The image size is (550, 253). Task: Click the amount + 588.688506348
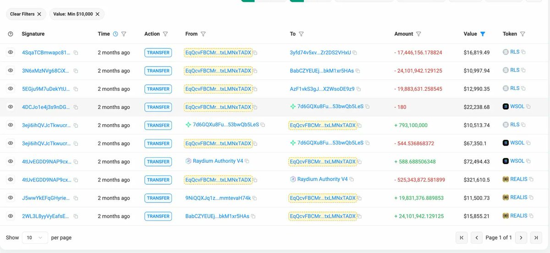(415, 161)
